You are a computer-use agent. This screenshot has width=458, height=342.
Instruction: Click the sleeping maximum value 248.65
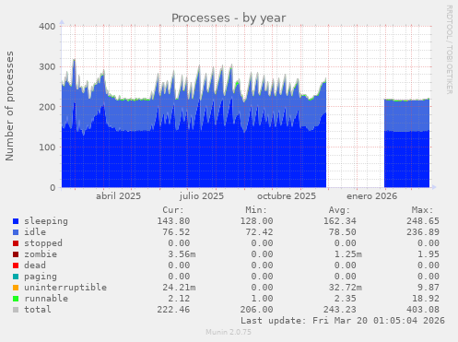click(423, 221)
